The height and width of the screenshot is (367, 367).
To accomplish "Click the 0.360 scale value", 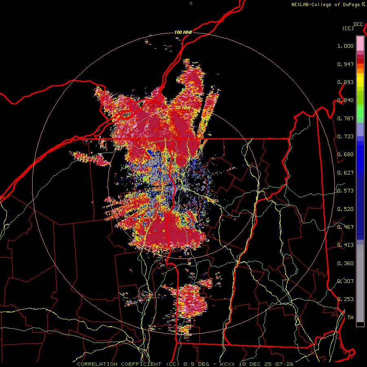I will click(345, 263).
